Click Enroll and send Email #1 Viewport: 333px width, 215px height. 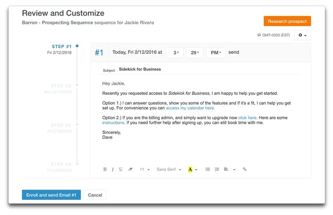tap(51, 195)
